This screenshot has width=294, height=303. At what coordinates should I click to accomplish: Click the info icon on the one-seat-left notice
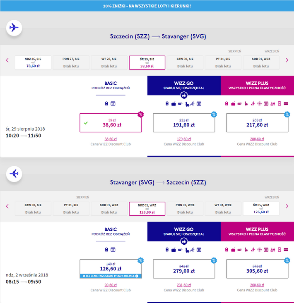[136, 276]
